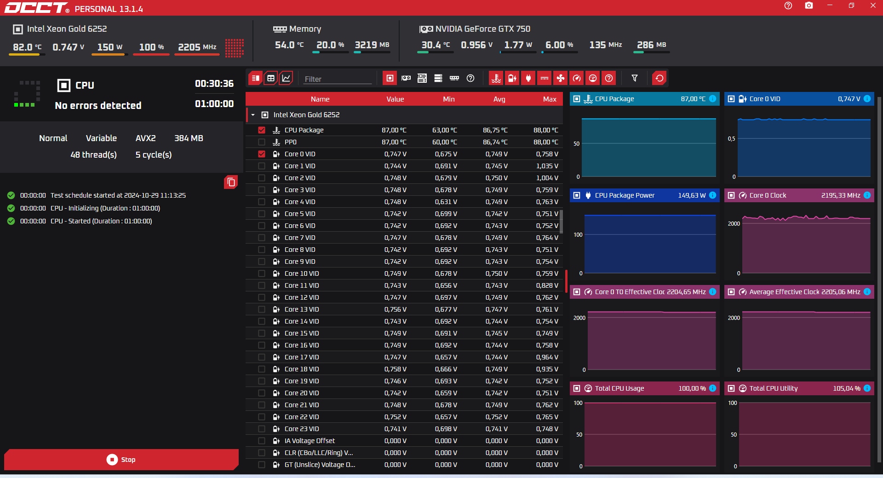Enable the IA Voltage Offset checkbox
This screenshot has width=883, height=478.
click(262, 441)
